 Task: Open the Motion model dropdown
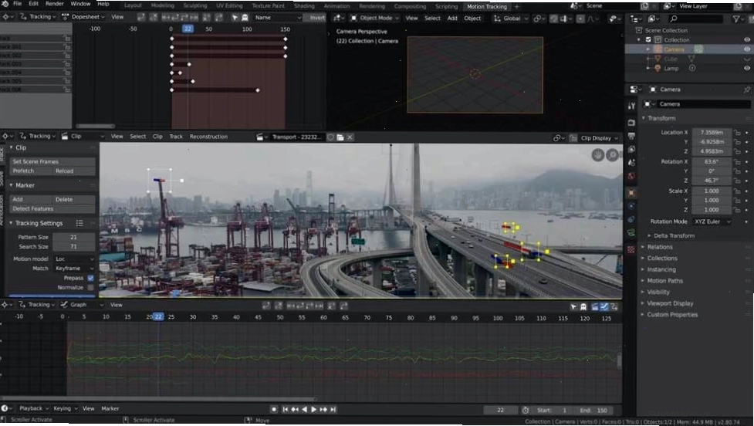(x=74, y=259)
